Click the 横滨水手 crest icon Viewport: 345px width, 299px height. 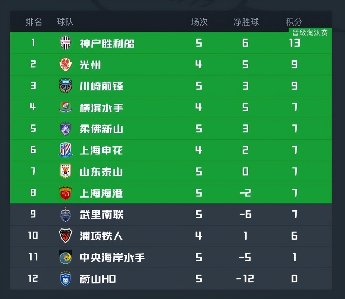pos(65,107)
